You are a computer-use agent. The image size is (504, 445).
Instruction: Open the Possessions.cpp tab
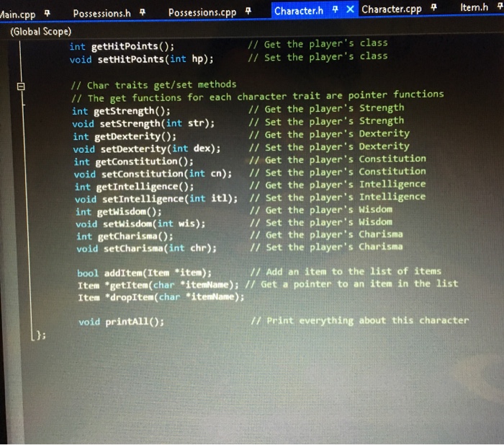202,12
